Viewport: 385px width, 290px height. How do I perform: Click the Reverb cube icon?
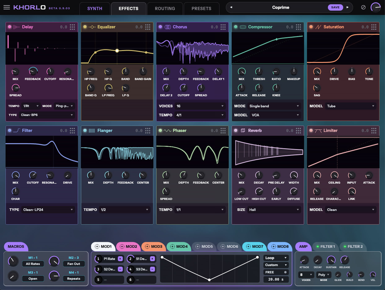[x=243, y=130]
